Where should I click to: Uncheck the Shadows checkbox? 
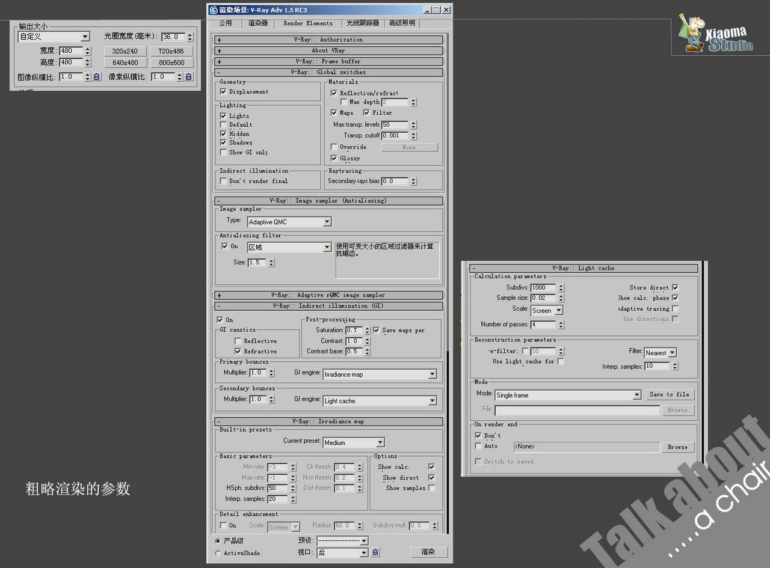223,142
